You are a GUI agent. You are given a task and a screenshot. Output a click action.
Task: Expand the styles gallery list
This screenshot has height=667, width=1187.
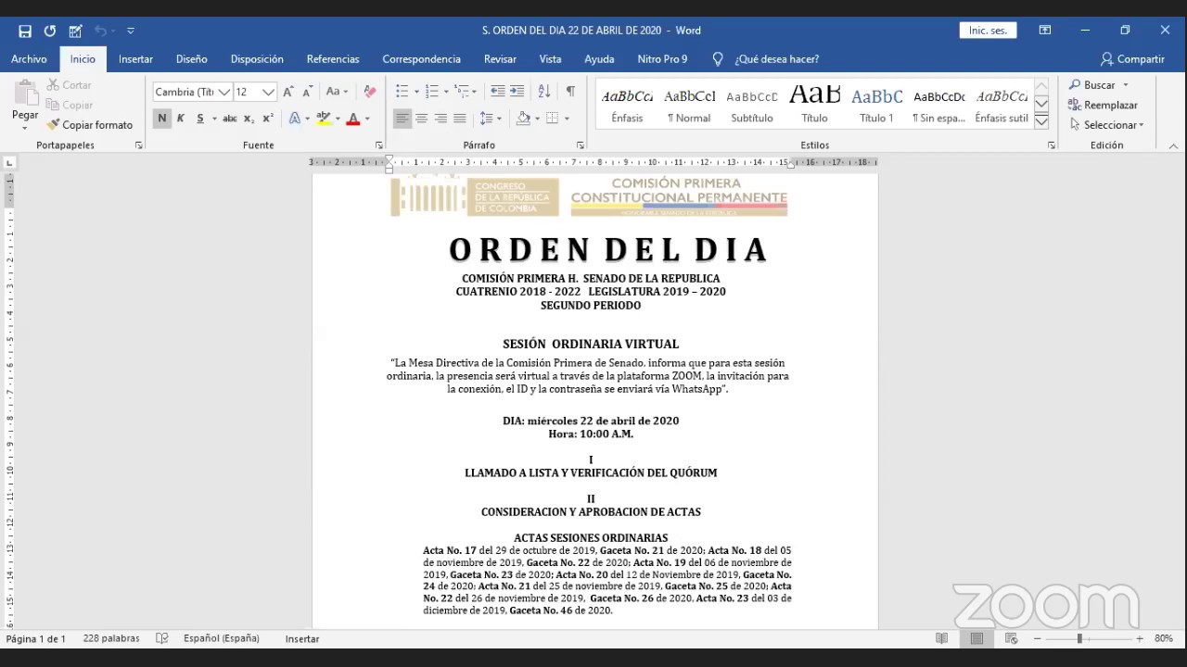pos(1041,122)
